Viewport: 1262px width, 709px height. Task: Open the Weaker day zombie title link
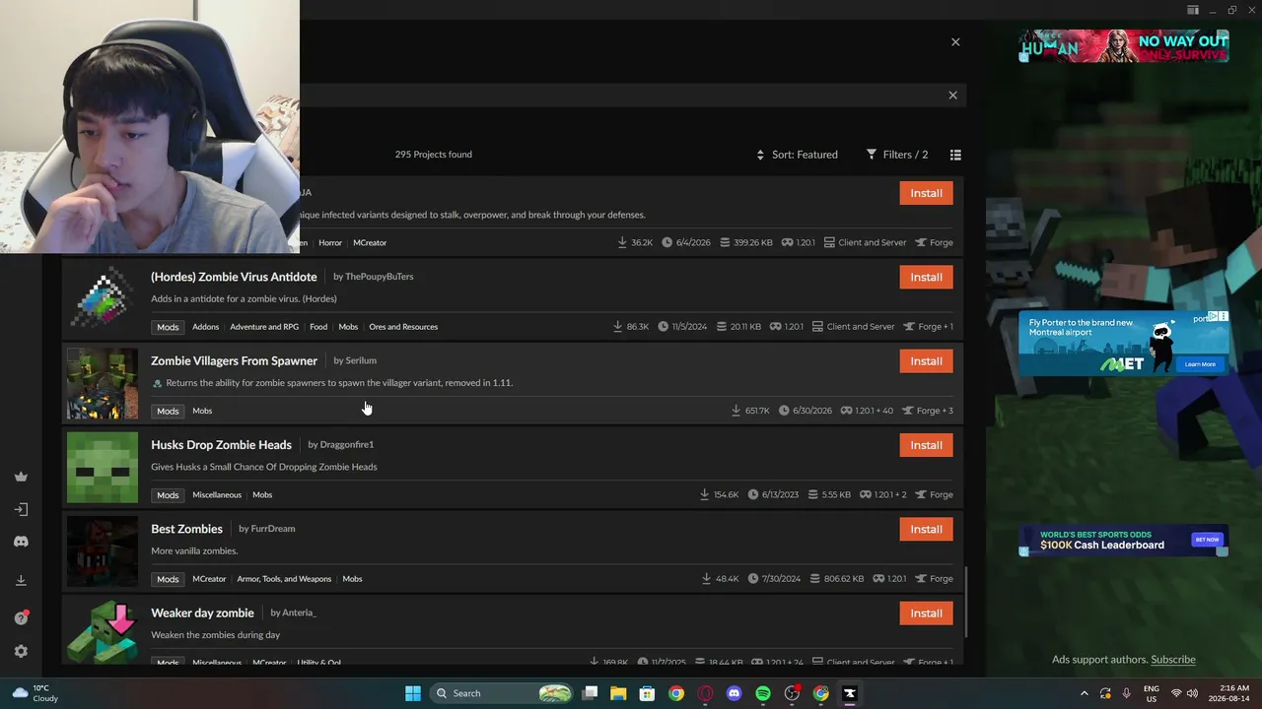pyautogui.click(x=202, y=612)
